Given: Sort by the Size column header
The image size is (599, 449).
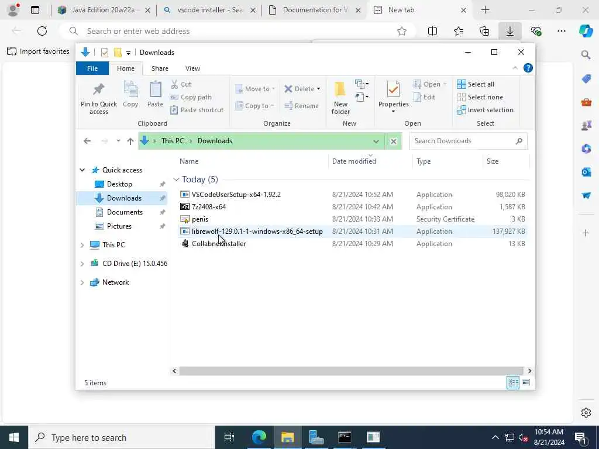Looking at the screenshot, I should pyautogui.click(x=506, y=161).
